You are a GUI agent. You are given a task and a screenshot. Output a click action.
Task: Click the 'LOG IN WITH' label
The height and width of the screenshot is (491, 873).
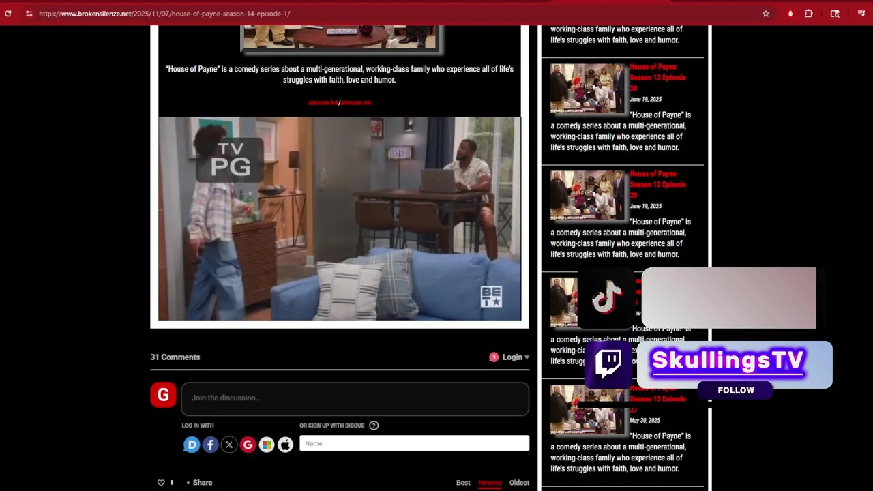pyautogui.click(x=198, y=426)
